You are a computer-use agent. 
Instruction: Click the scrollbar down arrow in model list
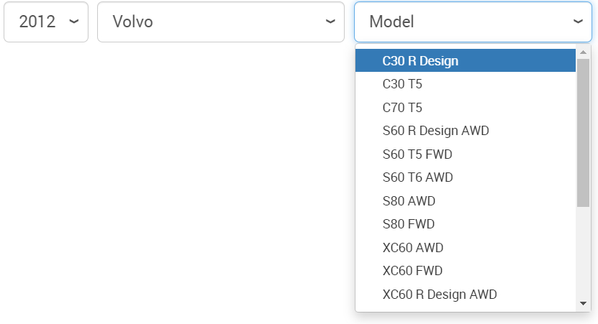(584, 304)
